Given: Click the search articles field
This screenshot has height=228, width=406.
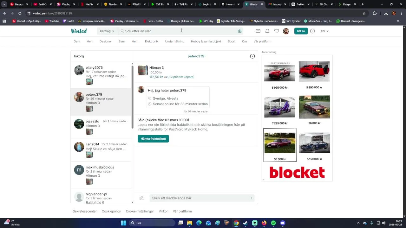Looking at the screenshot, I should (x=180, y=31).
